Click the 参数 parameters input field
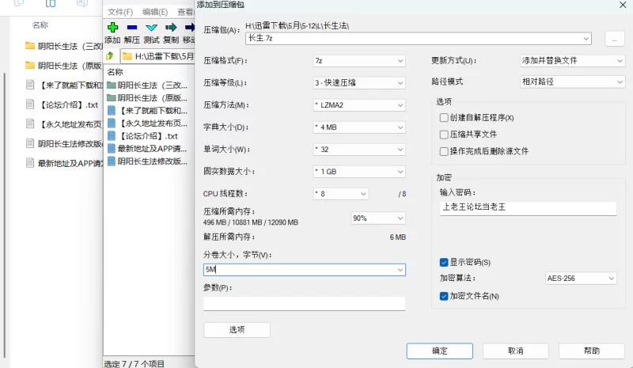The image size is (633, 368). 304,303
